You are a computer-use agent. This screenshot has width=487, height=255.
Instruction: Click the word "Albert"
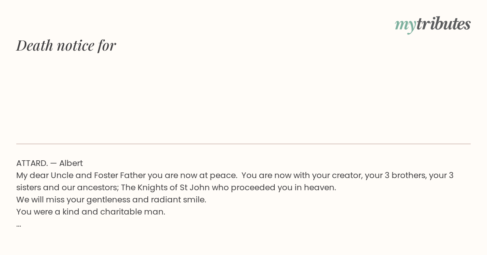pyautogui.click(x=71, y=163)
